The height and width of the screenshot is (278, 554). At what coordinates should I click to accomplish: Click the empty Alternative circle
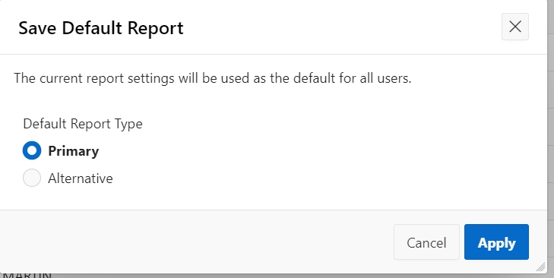(32, 178)
